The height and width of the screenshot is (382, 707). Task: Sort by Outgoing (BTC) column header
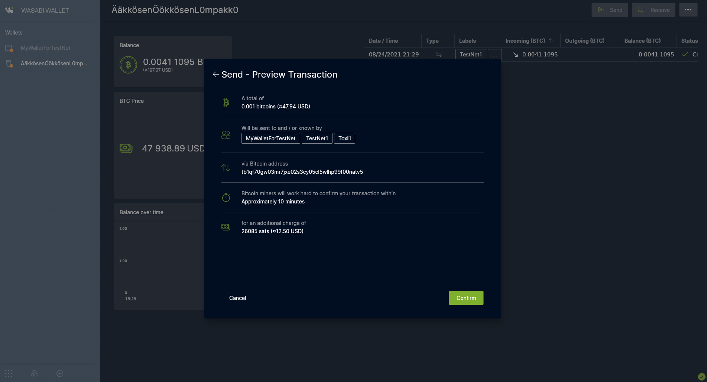tap(585, 41)
